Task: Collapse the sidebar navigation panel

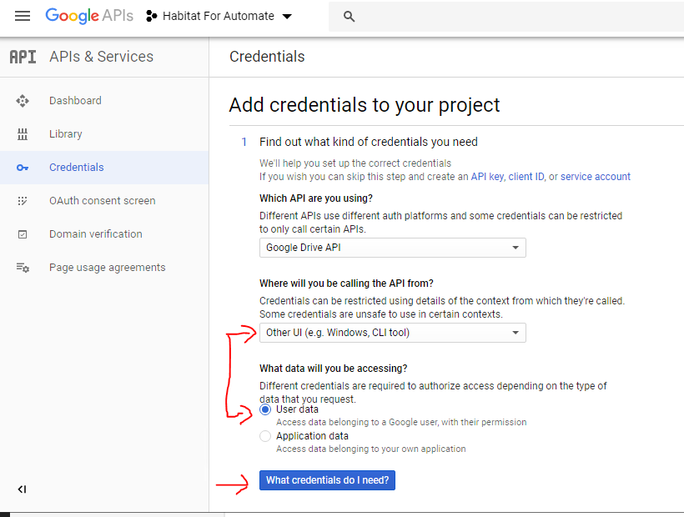Action: pyautogui.click(x=22, y=489)
